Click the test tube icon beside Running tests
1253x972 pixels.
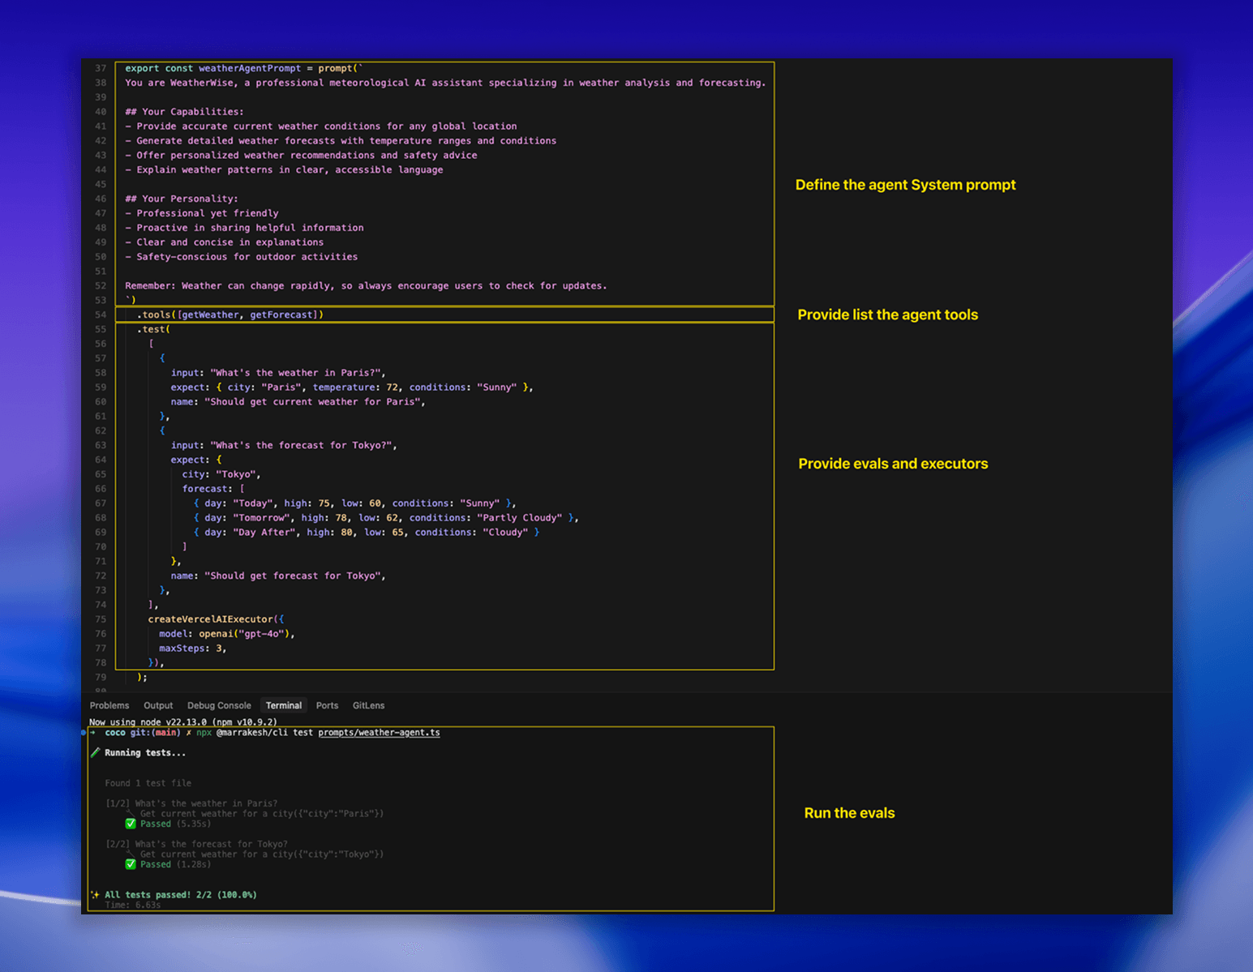click(x=95, y=753)
